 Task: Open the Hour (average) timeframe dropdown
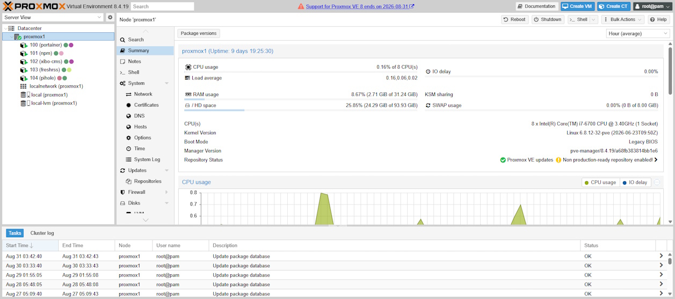[638, 33]
